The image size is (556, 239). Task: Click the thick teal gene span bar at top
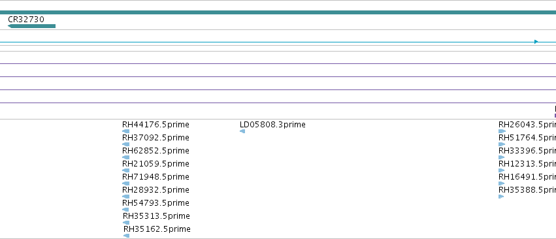tap(278, 12)
